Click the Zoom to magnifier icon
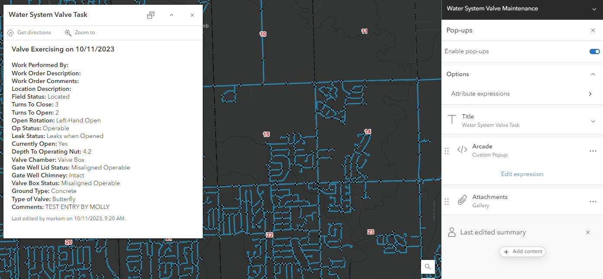The width and height of the screenshot is (603, 279). (x=68, y=32)
